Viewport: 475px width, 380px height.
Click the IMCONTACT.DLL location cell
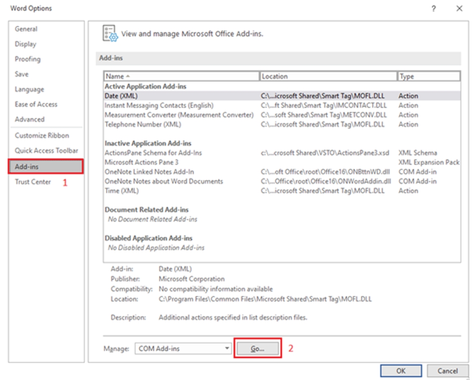pyautogui.click(x=324, y=106)
